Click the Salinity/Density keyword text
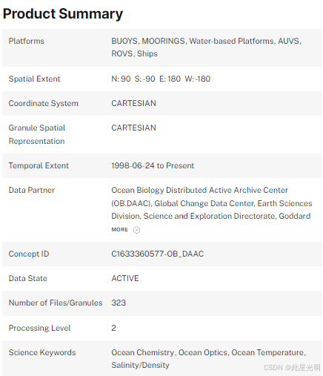 coord(140,366)
